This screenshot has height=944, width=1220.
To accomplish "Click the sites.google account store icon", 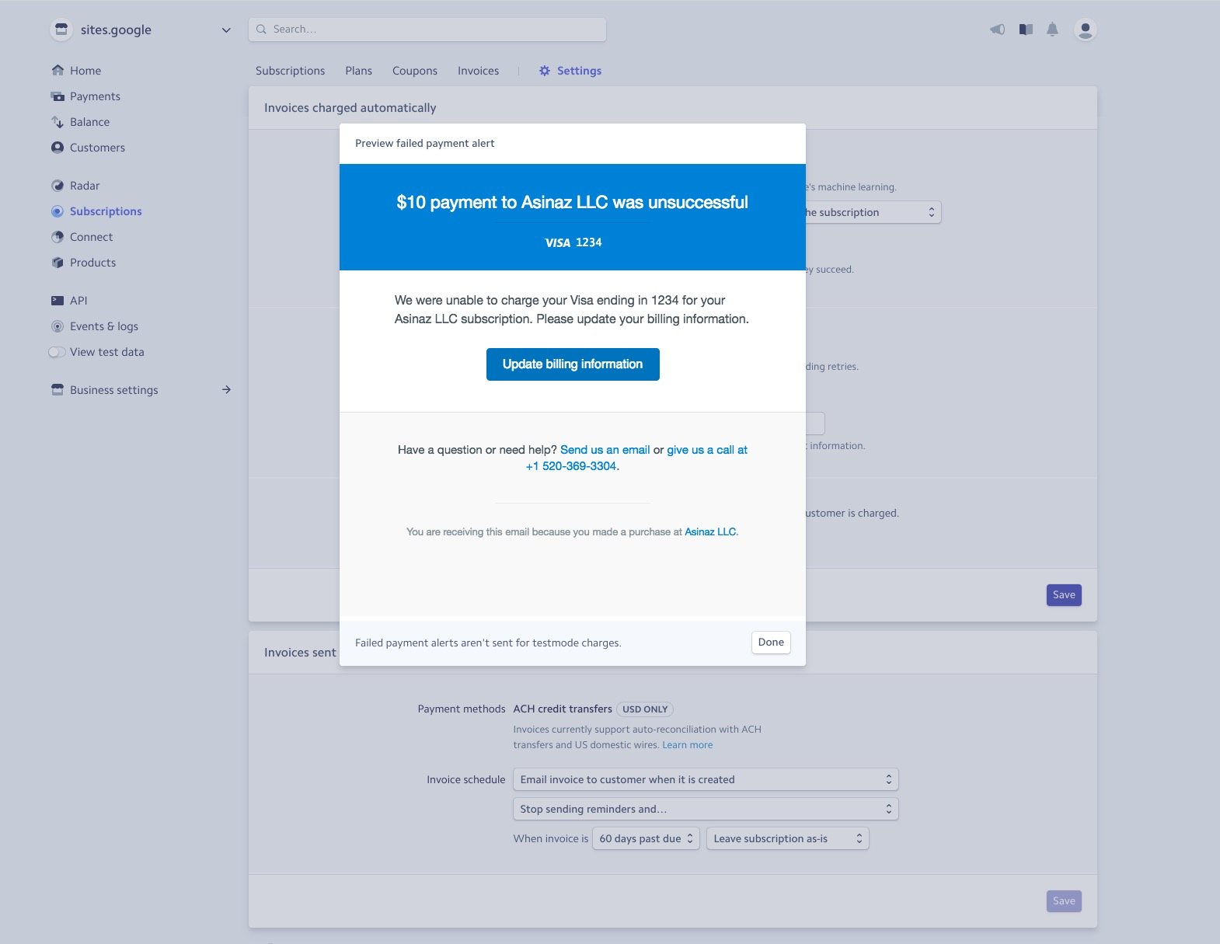I will [x=61, y=30].
